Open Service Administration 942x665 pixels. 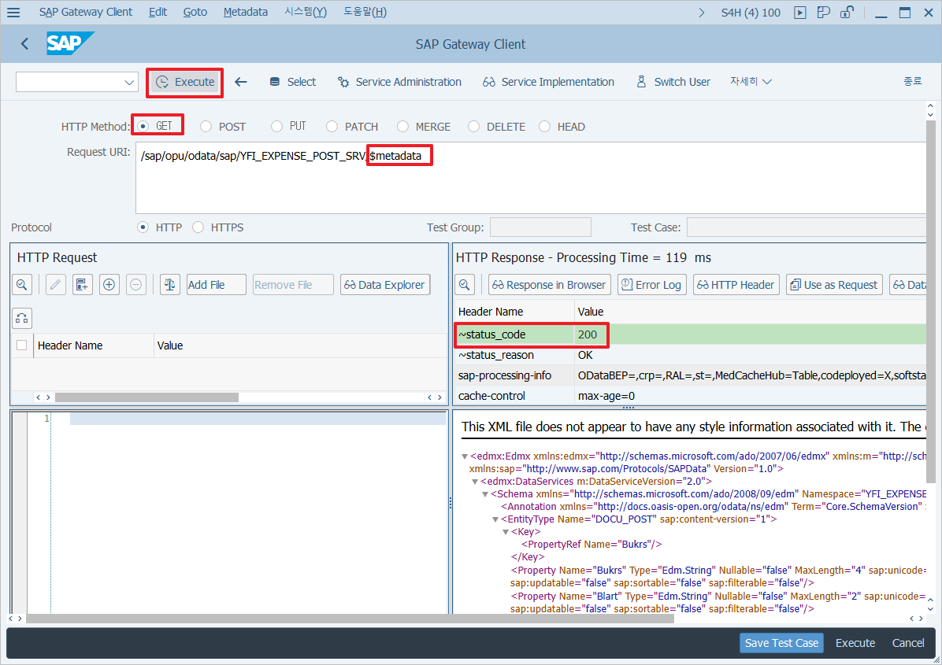point(399,82)
